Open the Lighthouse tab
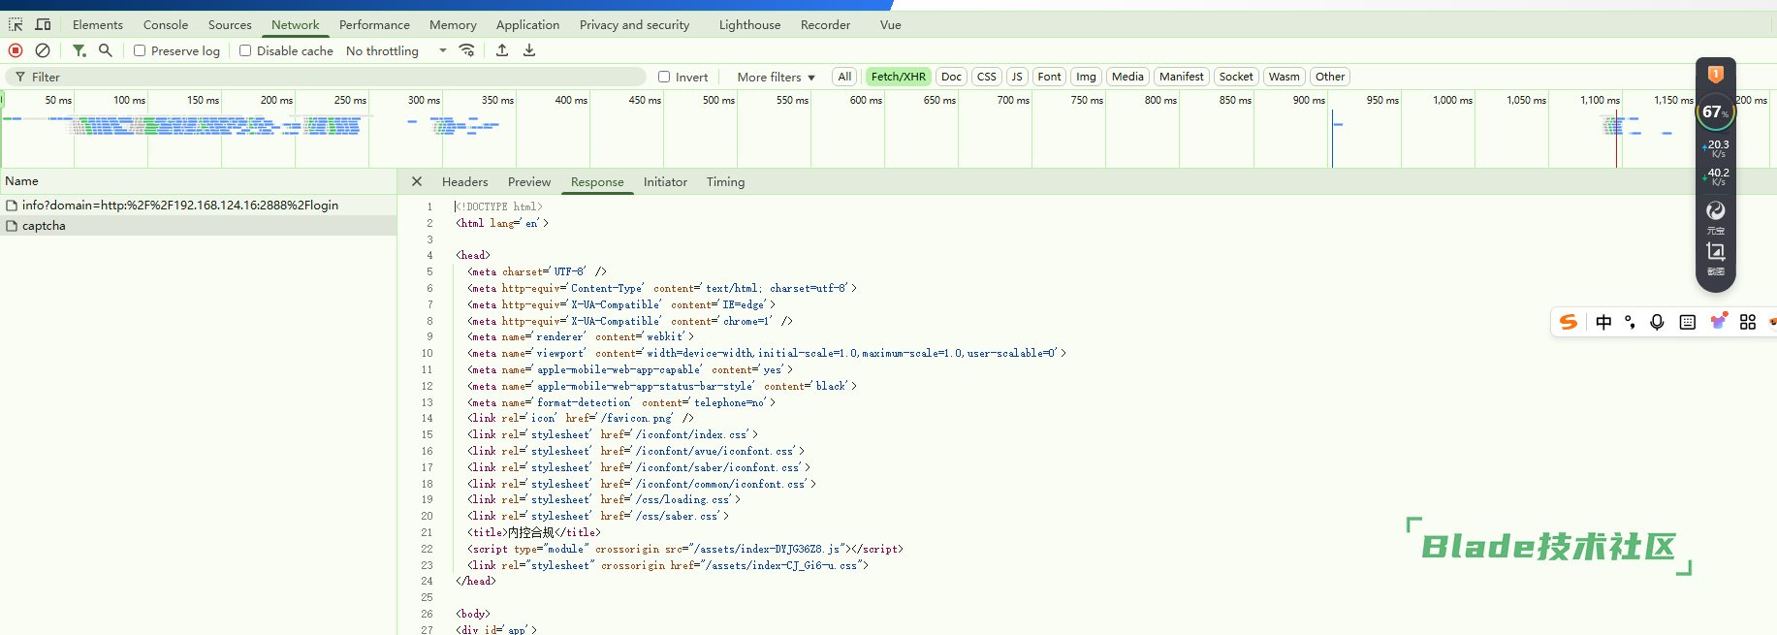 pyautogui.click(x=749, y=24)
